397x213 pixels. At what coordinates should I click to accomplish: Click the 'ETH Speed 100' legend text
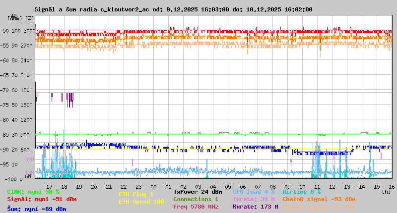pyautogui.click(x=141, y=202)
